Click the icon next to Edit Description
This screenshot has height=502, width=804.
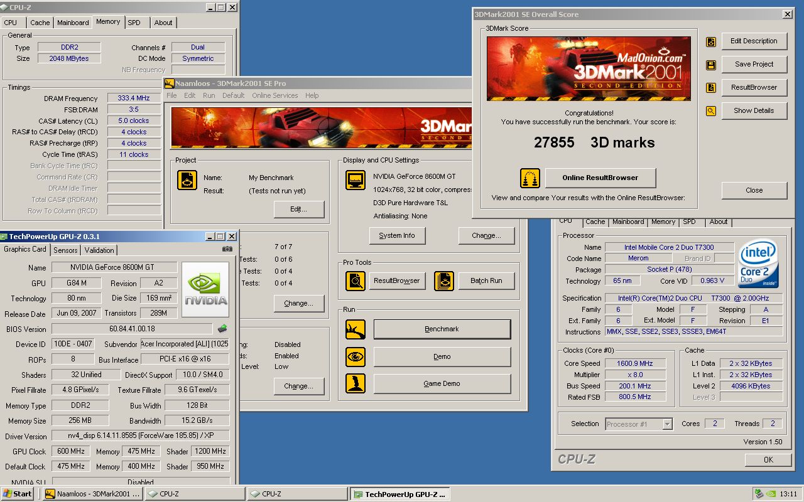711,42
